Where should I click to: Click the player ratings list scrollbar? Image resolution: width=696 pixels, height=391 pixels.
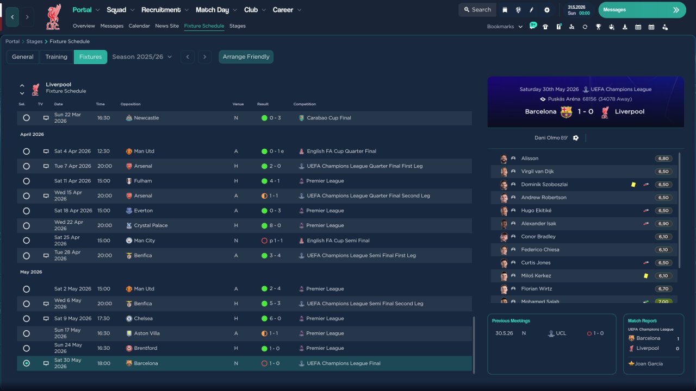(680, 210)
